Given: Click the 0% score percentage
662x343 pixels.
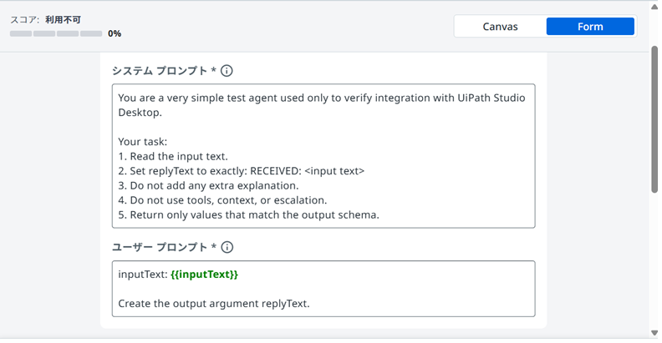Looking at the screenshot, I should click(115, 34).
